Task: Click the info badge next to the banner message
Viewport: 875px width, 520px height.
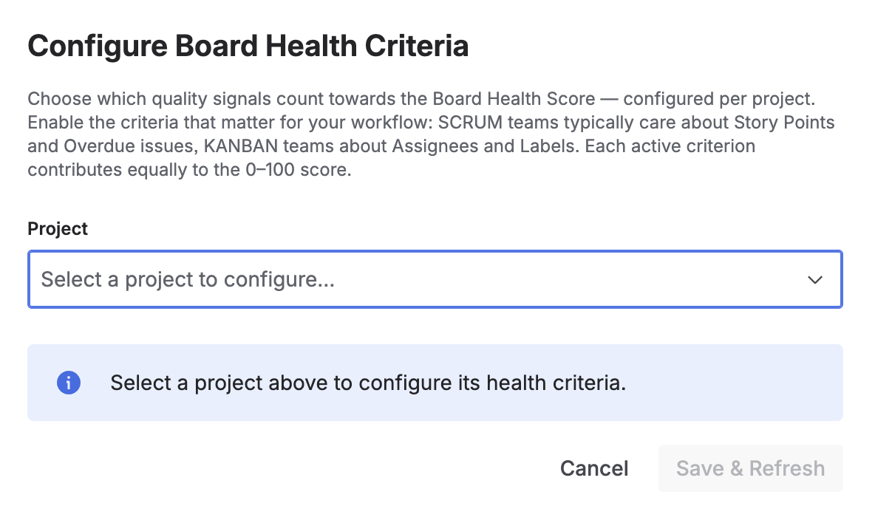Action: pyautogui.click(x=68, y=383)
